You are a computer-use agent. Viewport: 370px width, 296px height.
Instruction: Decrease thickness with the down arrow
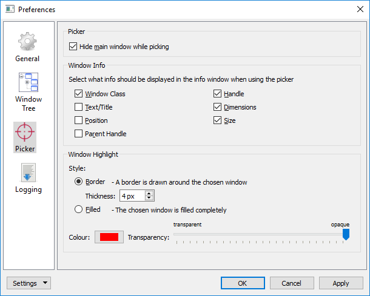point(149,198)
